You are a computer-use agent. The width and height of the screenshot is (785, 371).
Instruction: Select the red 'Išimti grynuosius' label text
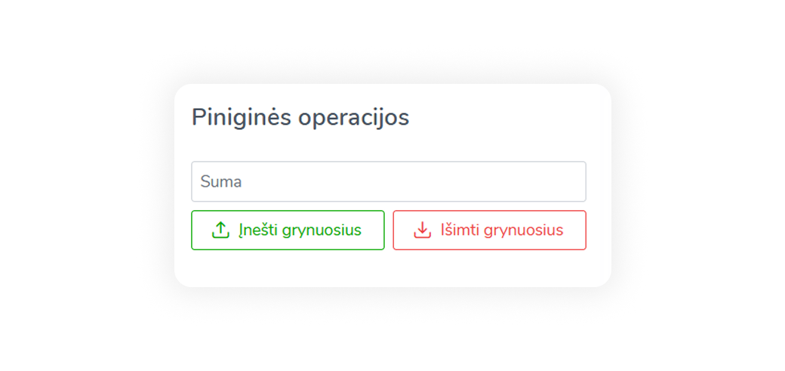click(502, 230)
